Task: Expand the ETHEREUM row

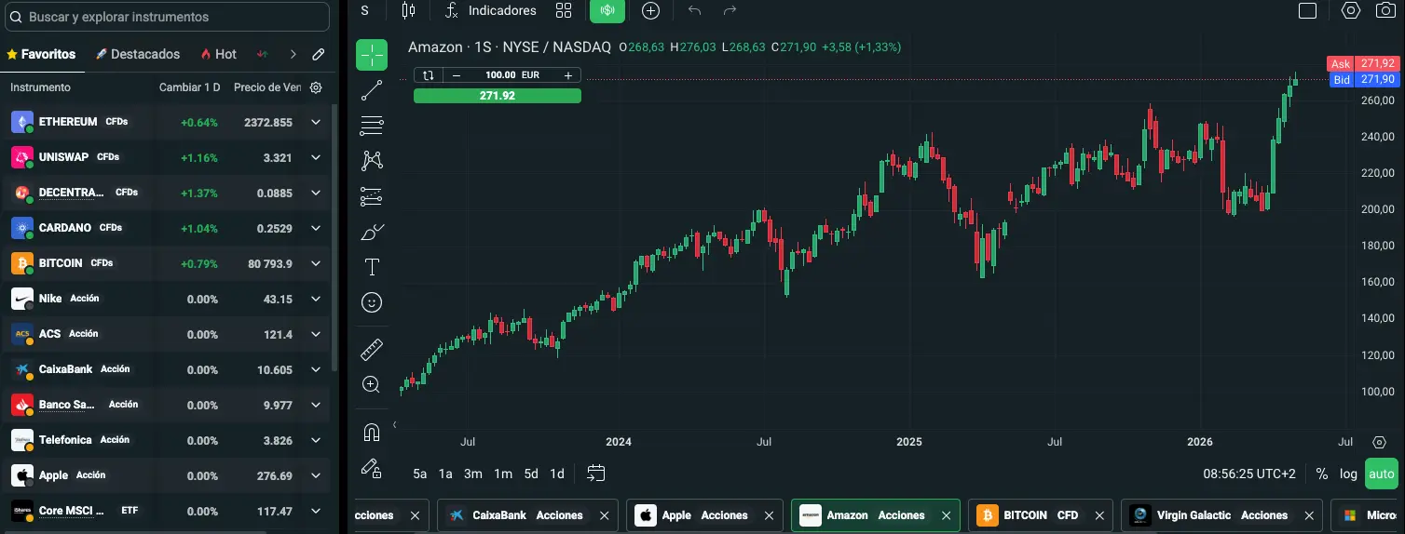Action: point(315,122)
